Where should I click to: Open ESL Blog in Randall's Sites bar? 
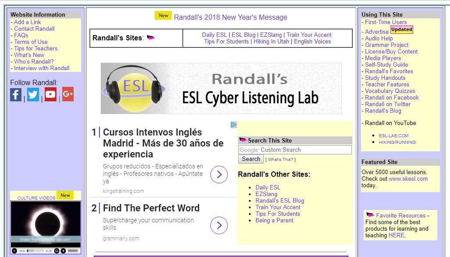[243, 35]
